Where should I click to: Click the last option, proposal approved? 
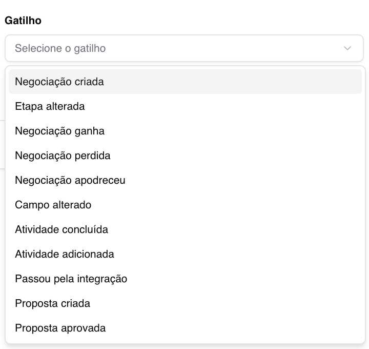tap(60, 328)
